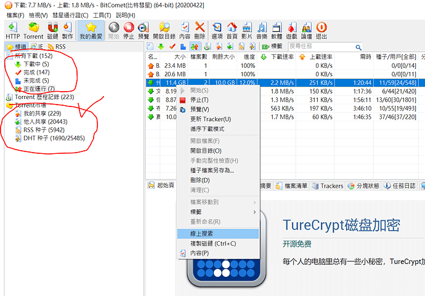The height and width of the screenshot is (296, 425).
Task: Choose 刪除(D) in context menu
Action: tap(218, 180)
